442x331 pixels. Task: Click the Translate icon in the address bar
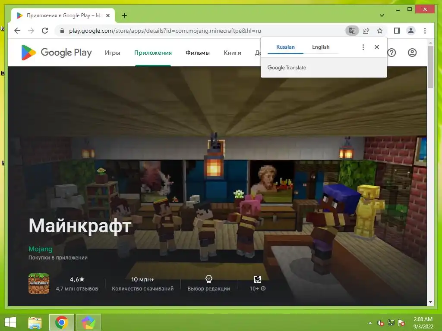coord(352,31)
